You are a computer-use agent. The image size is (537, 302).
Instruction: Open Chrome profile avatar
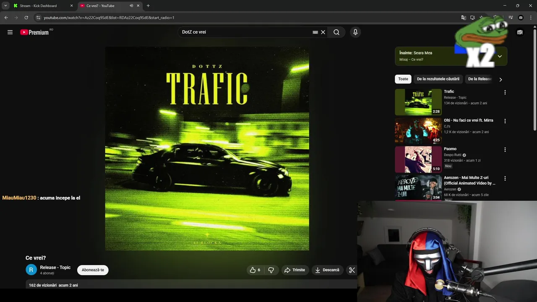521,18
